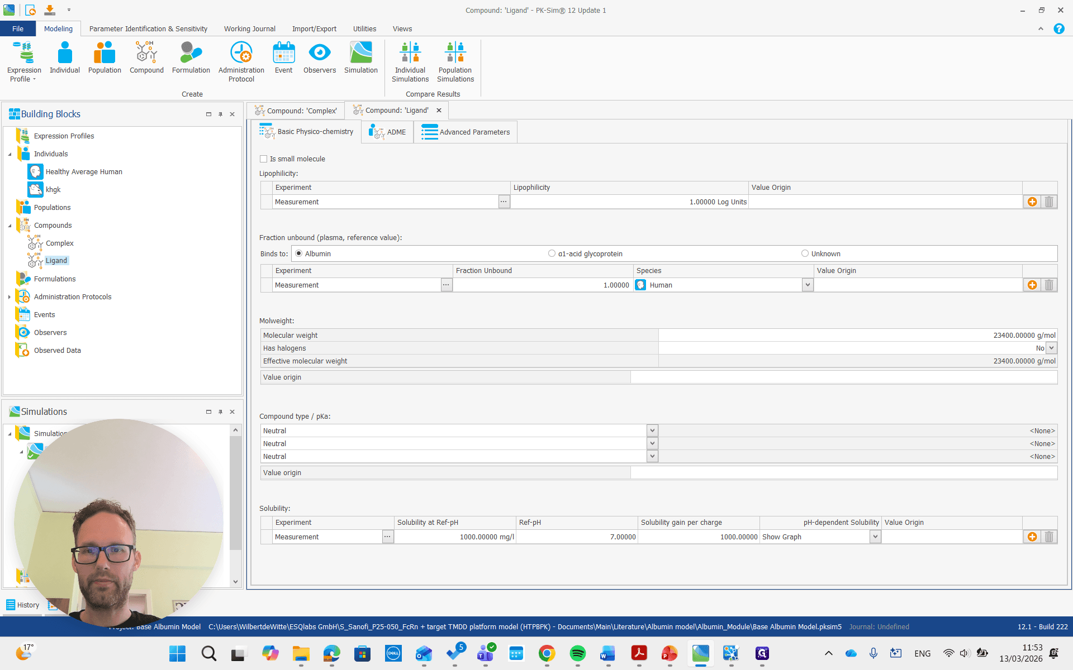
Task: Open Windows Start menu
Action: (x=178, y=653)
